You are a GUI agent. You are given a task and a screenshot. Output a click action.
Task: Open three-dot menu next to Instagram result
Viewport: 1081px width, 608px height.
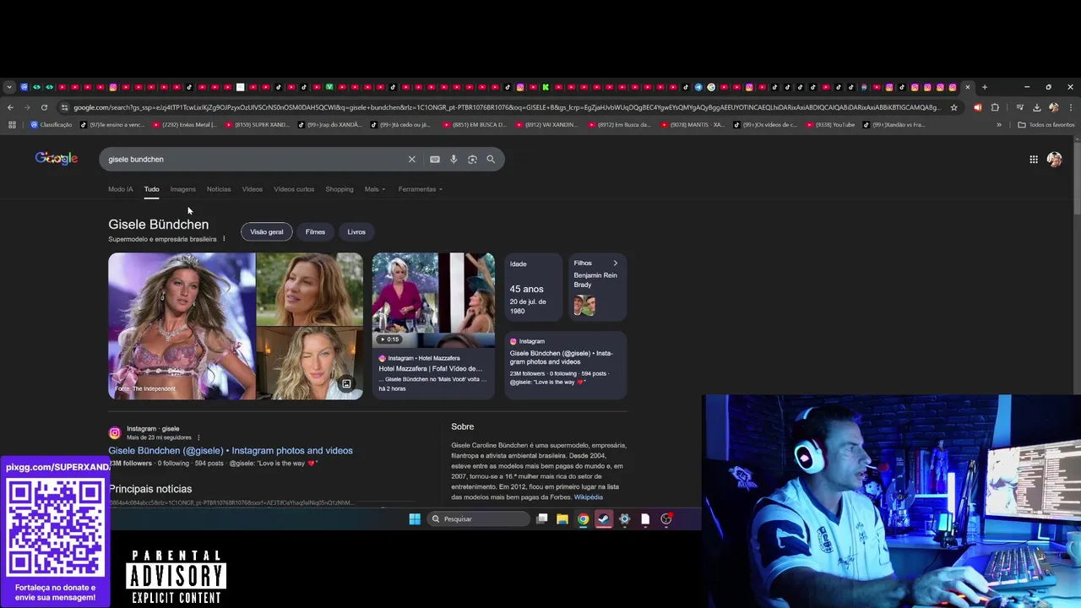point(198,437)
